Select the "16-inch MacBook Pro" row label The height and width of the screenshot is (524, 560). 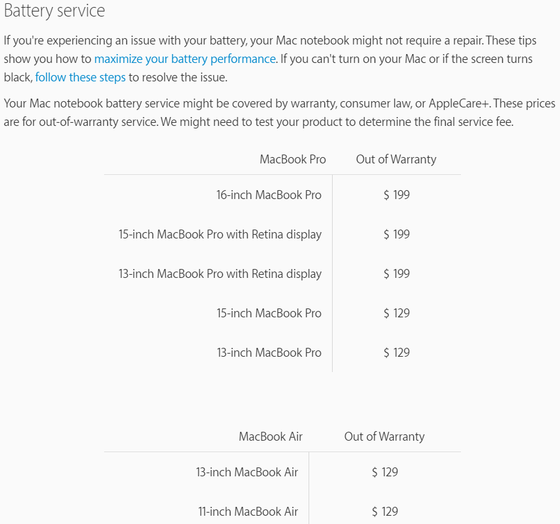269,195
